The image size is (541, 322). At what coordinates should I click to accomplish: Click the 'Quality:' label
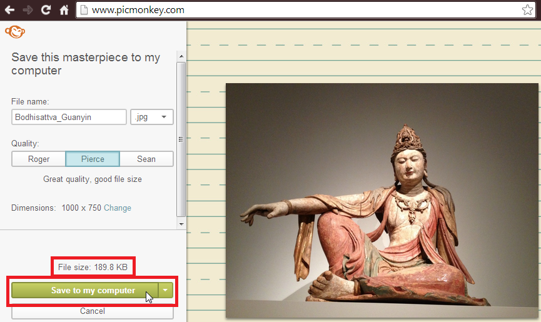click(x=25, y=143)
